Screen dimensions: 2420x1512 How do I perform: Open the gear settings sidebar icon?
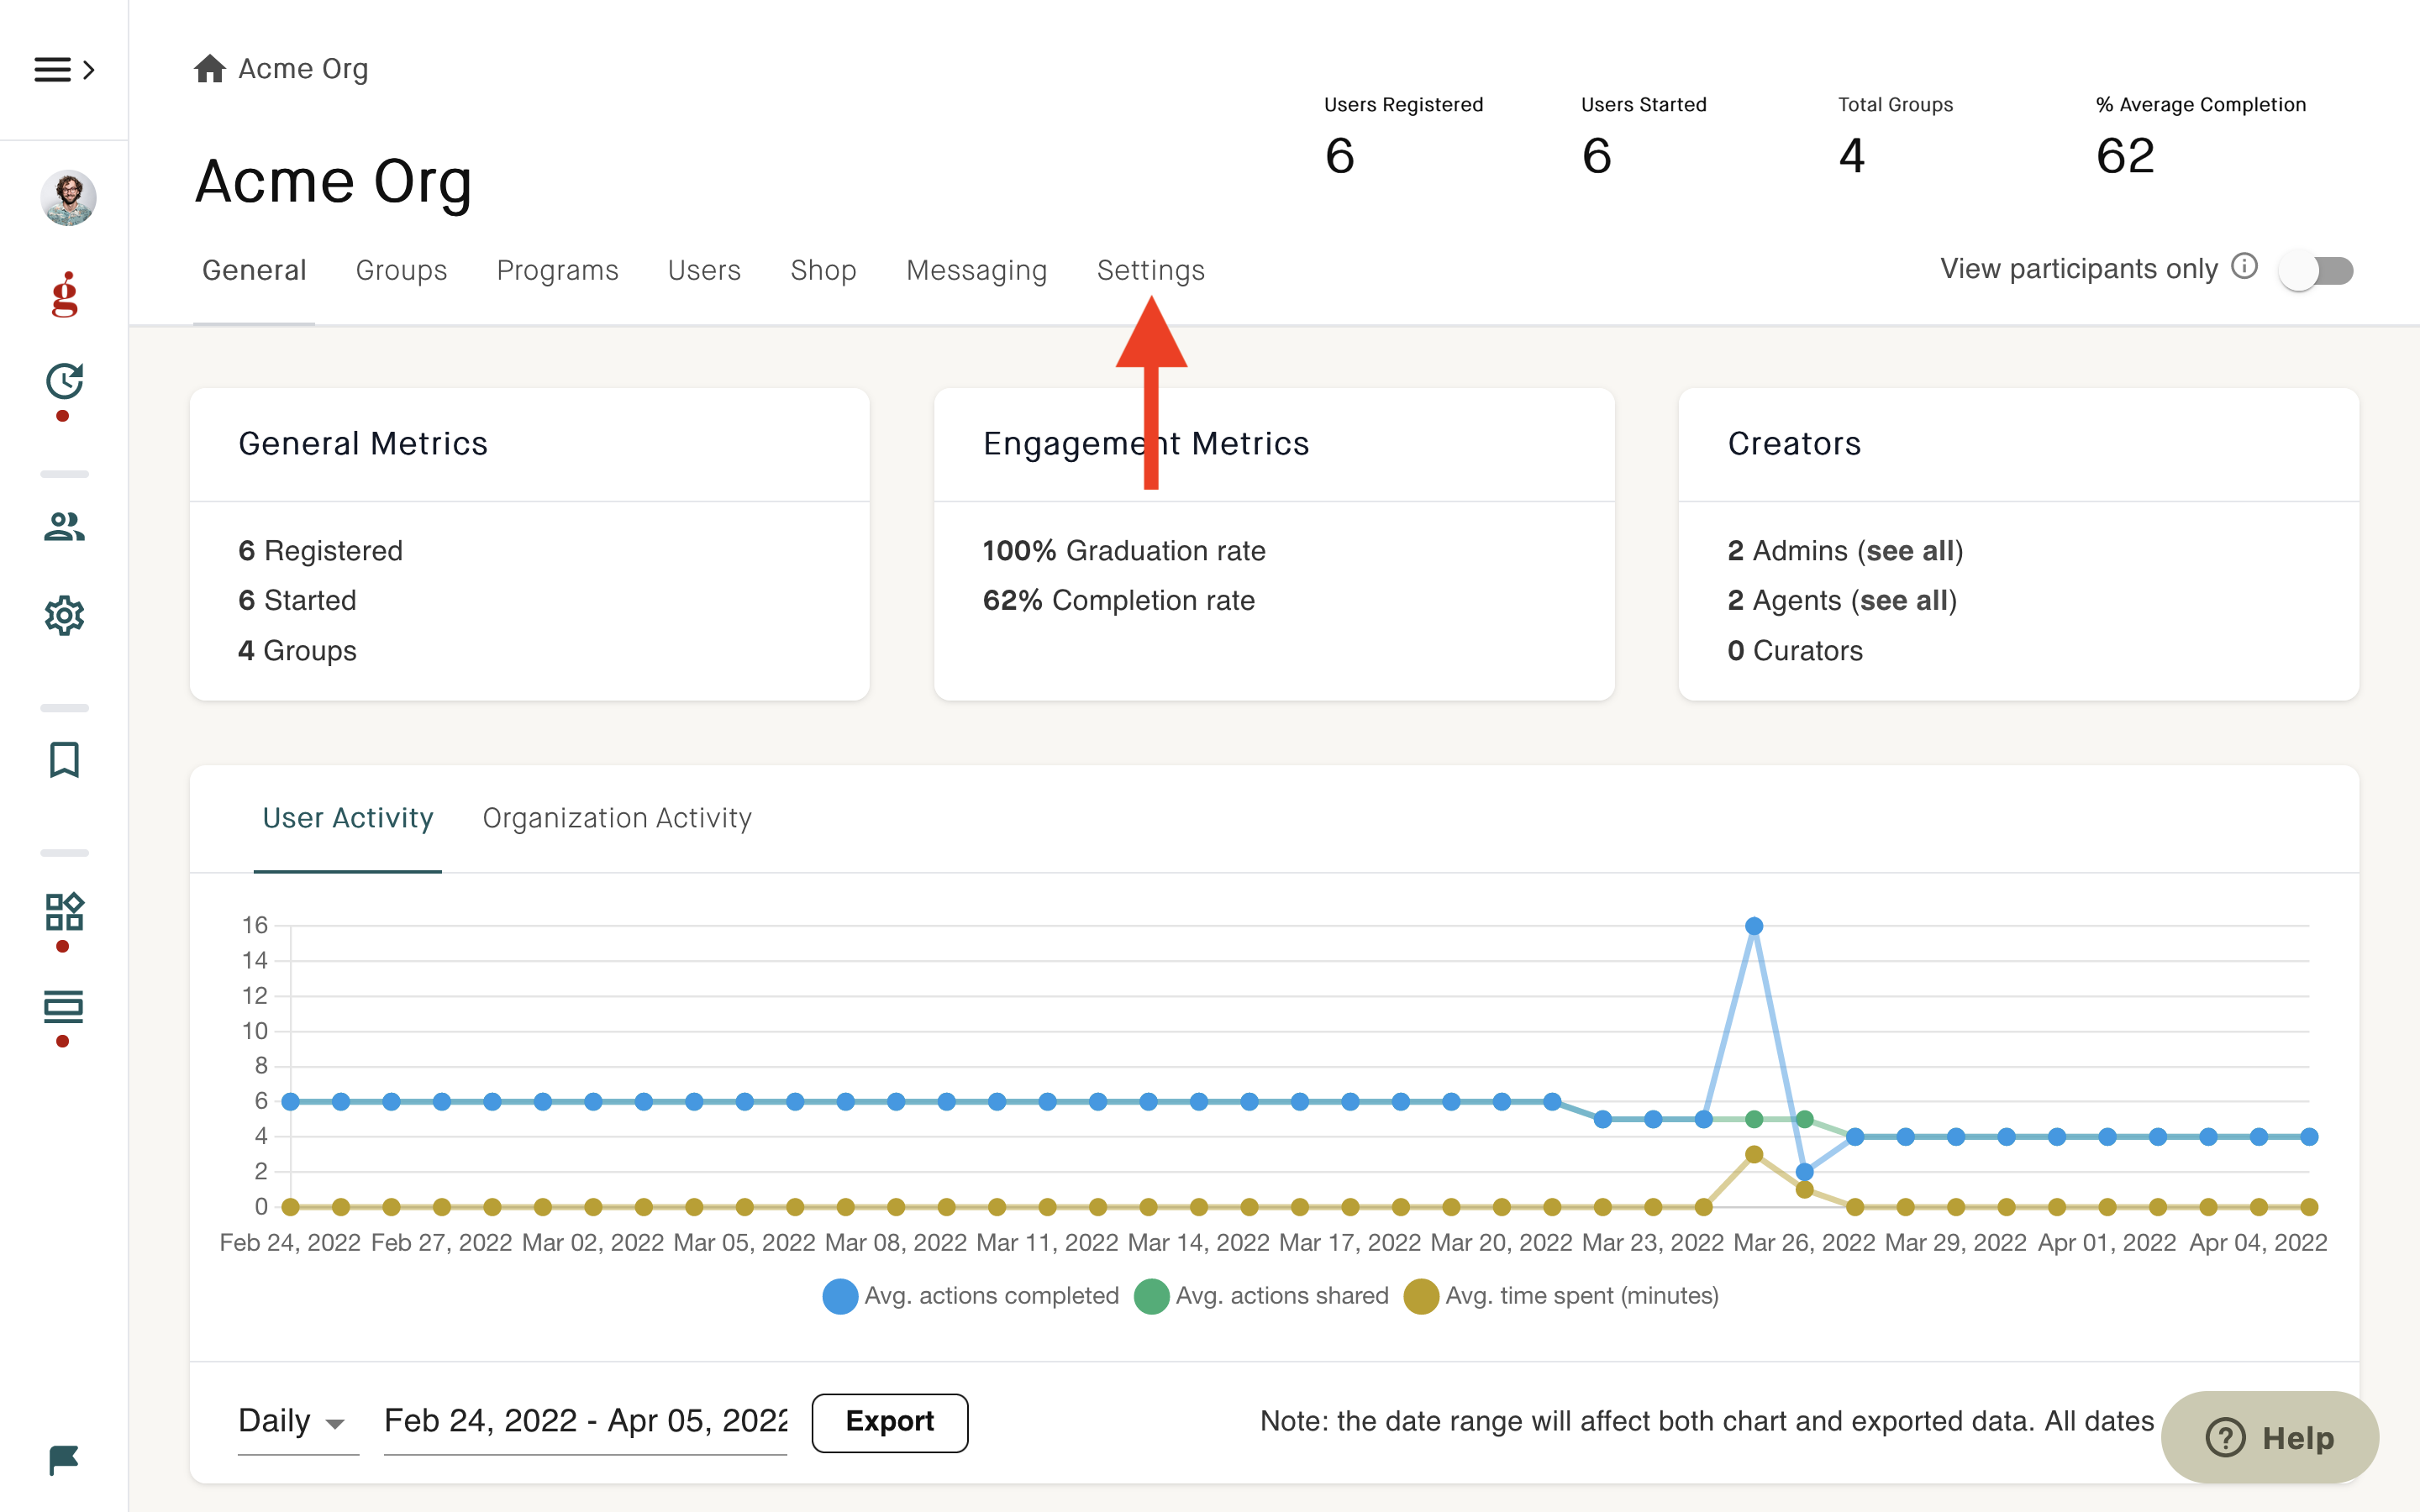pos(64,615)
